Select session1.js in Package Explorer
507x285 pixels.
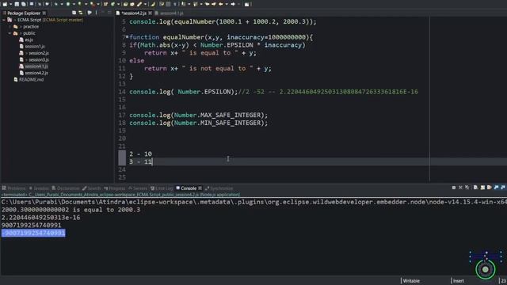(x=35, y=47)
